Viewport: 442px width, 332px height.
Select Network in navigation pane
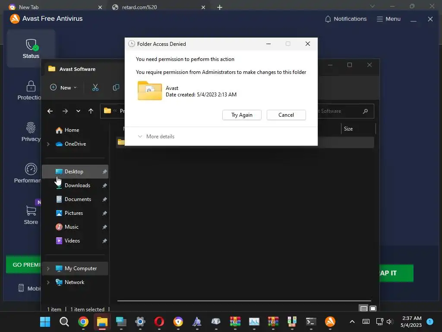coord(74,282)
